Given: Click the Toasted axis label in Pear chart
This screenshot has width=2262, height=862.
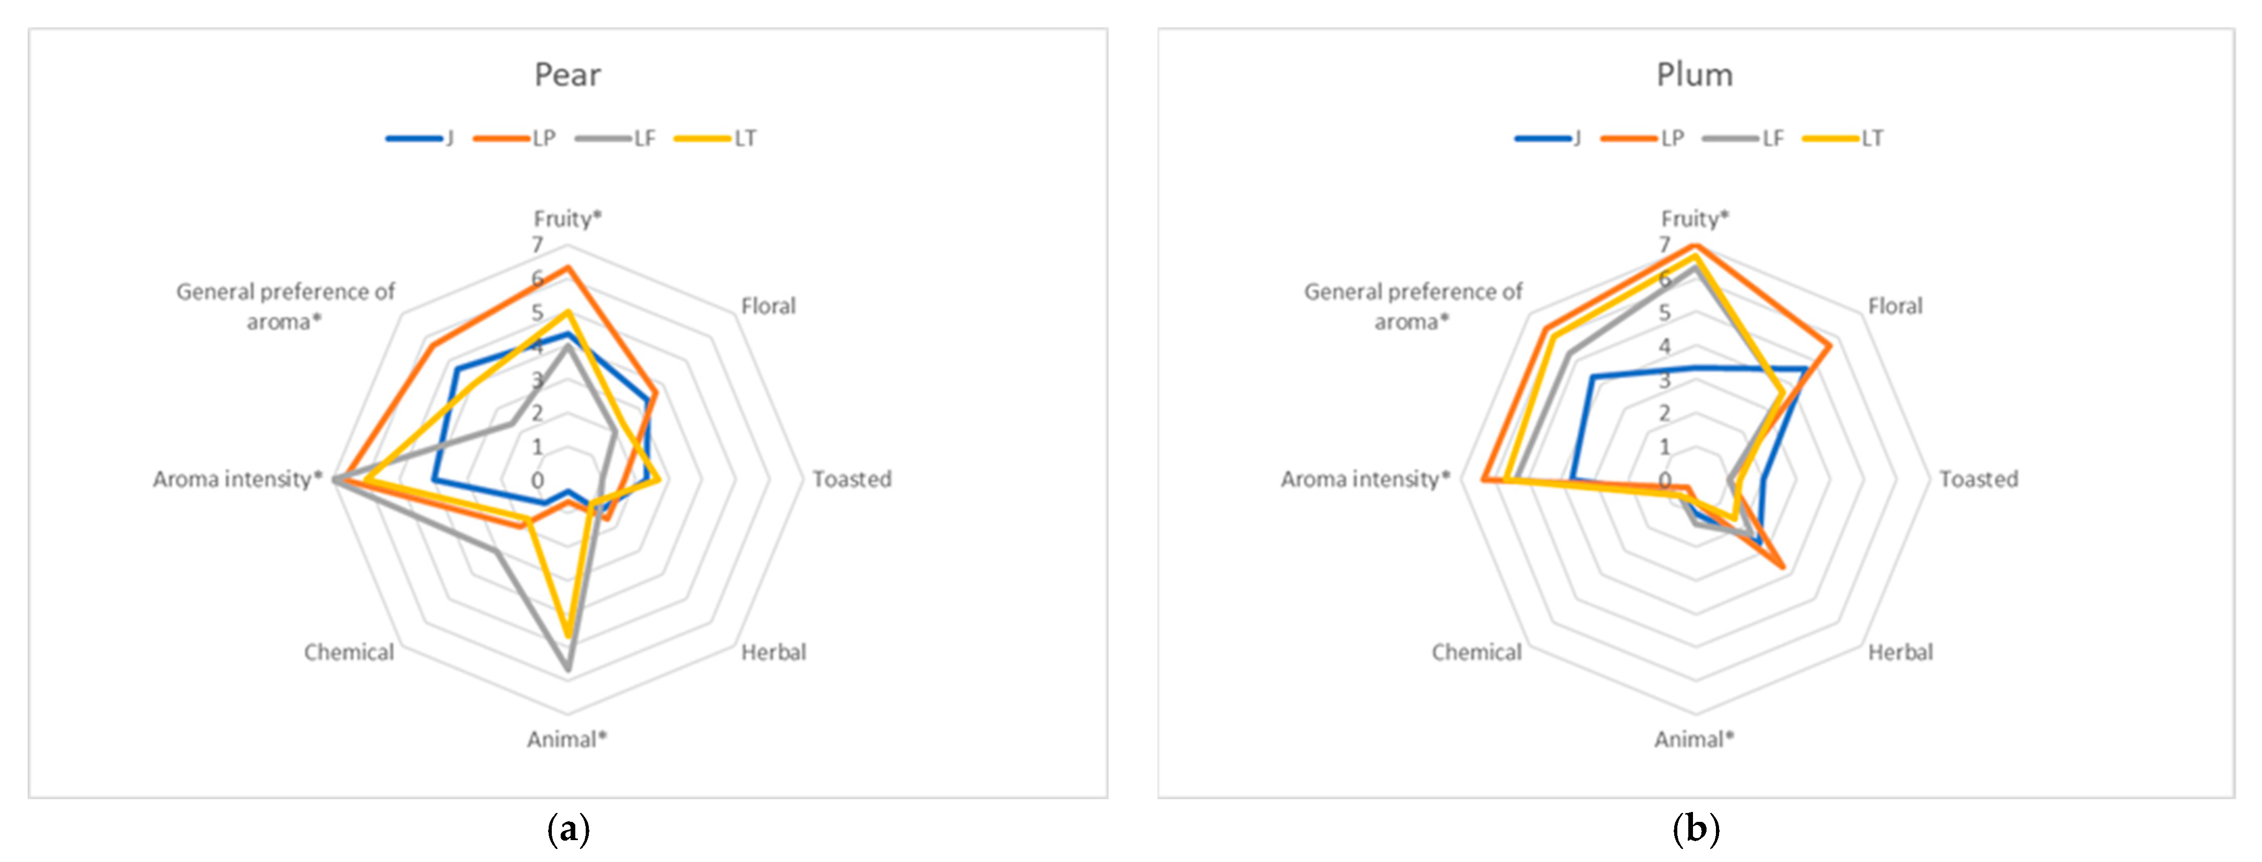Looking at the screenshot, I should [851, 479].
